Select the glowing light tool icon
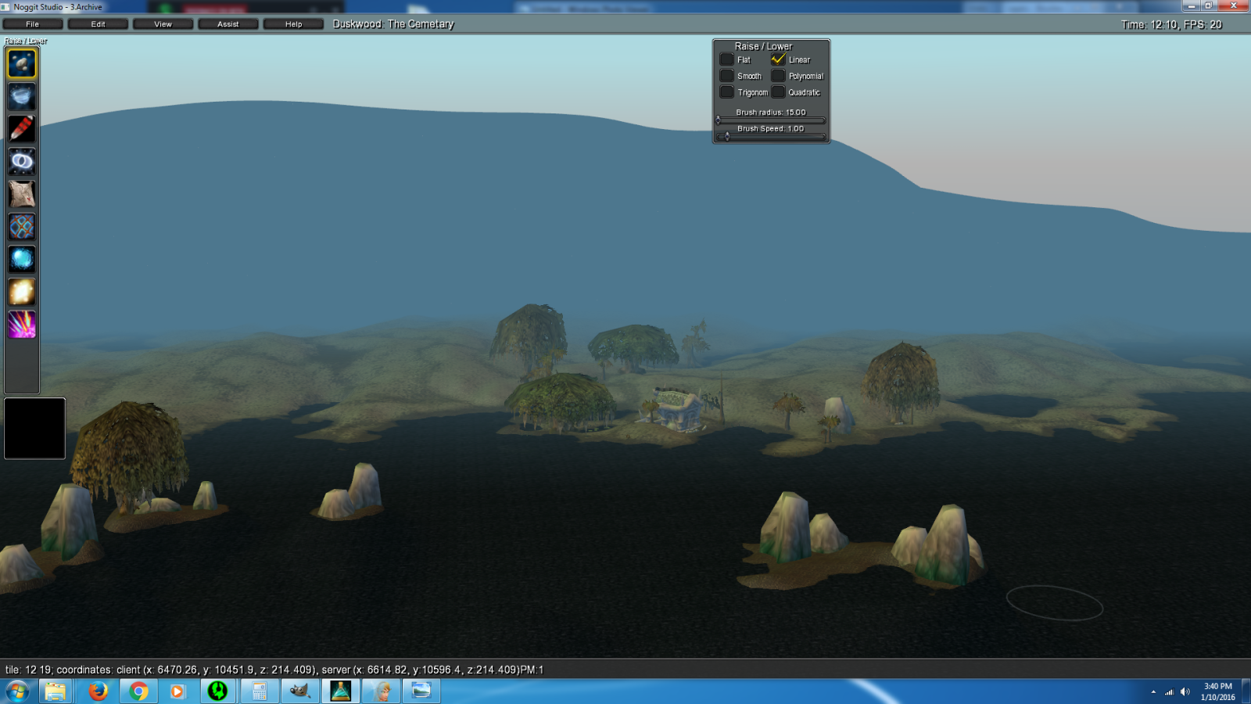 click(22, 292)
